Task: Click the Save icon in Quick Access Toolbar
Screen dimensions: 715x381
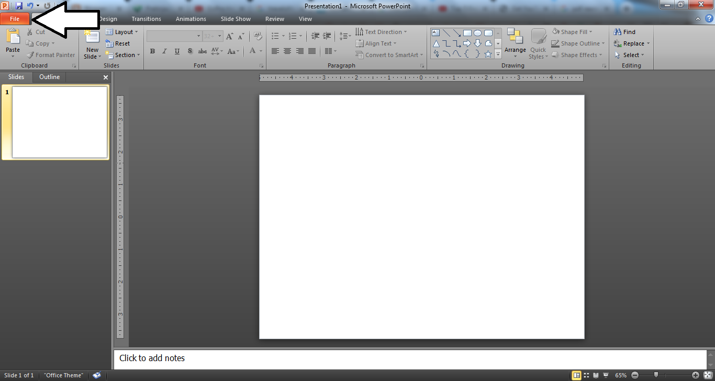Action: coord(19,6)
